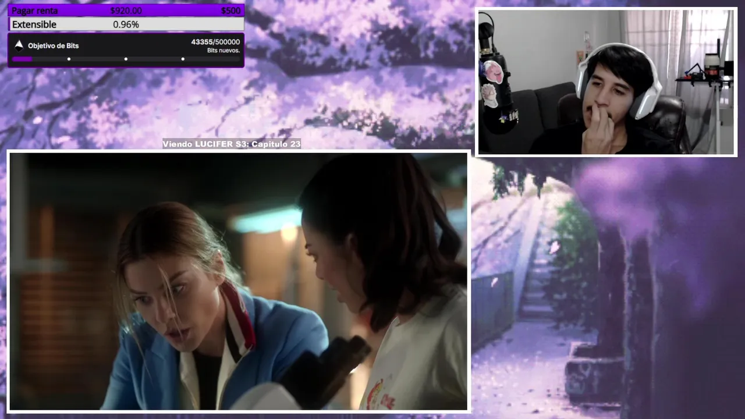This screenshot has height=419, width=745.
Task: Click the streamer webcam feed
Action: (606, 82)
